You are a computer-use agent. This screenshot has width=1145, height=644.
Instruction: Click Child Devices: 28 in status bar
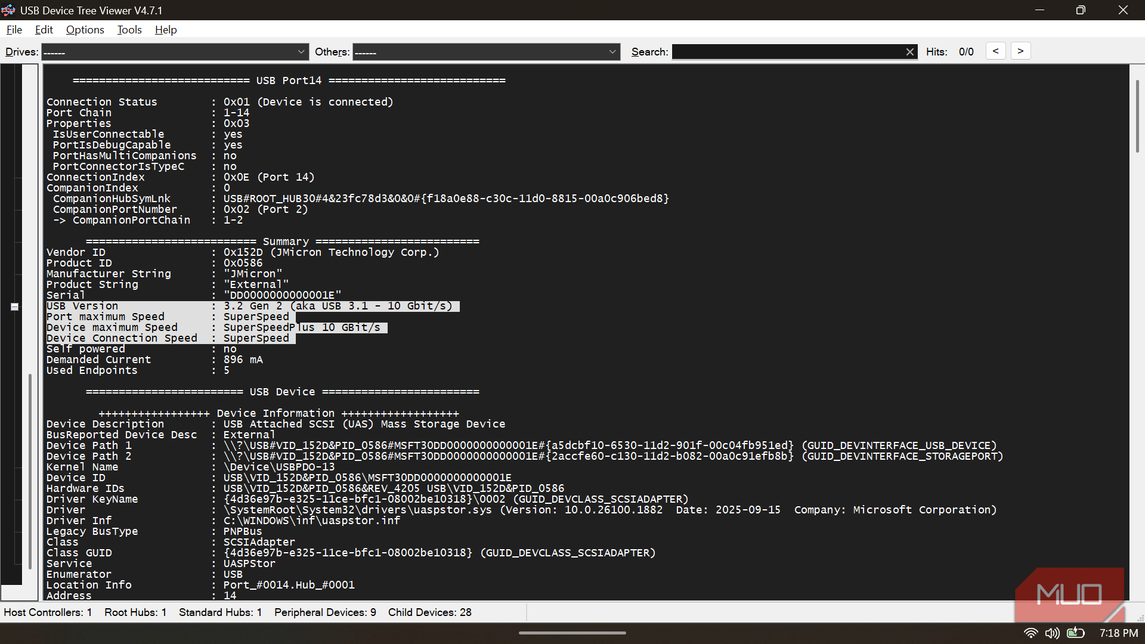point(429,612)
